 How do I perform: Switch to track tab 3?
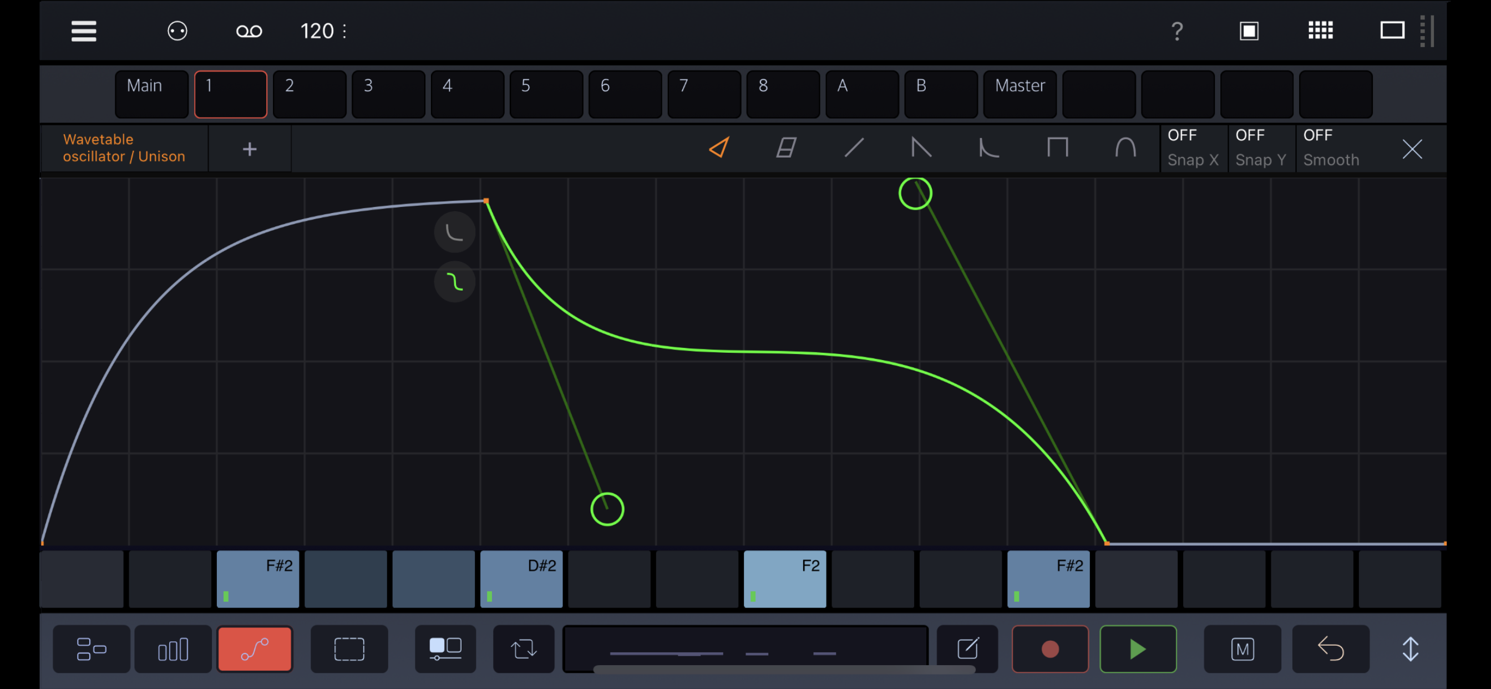(388, 94)
